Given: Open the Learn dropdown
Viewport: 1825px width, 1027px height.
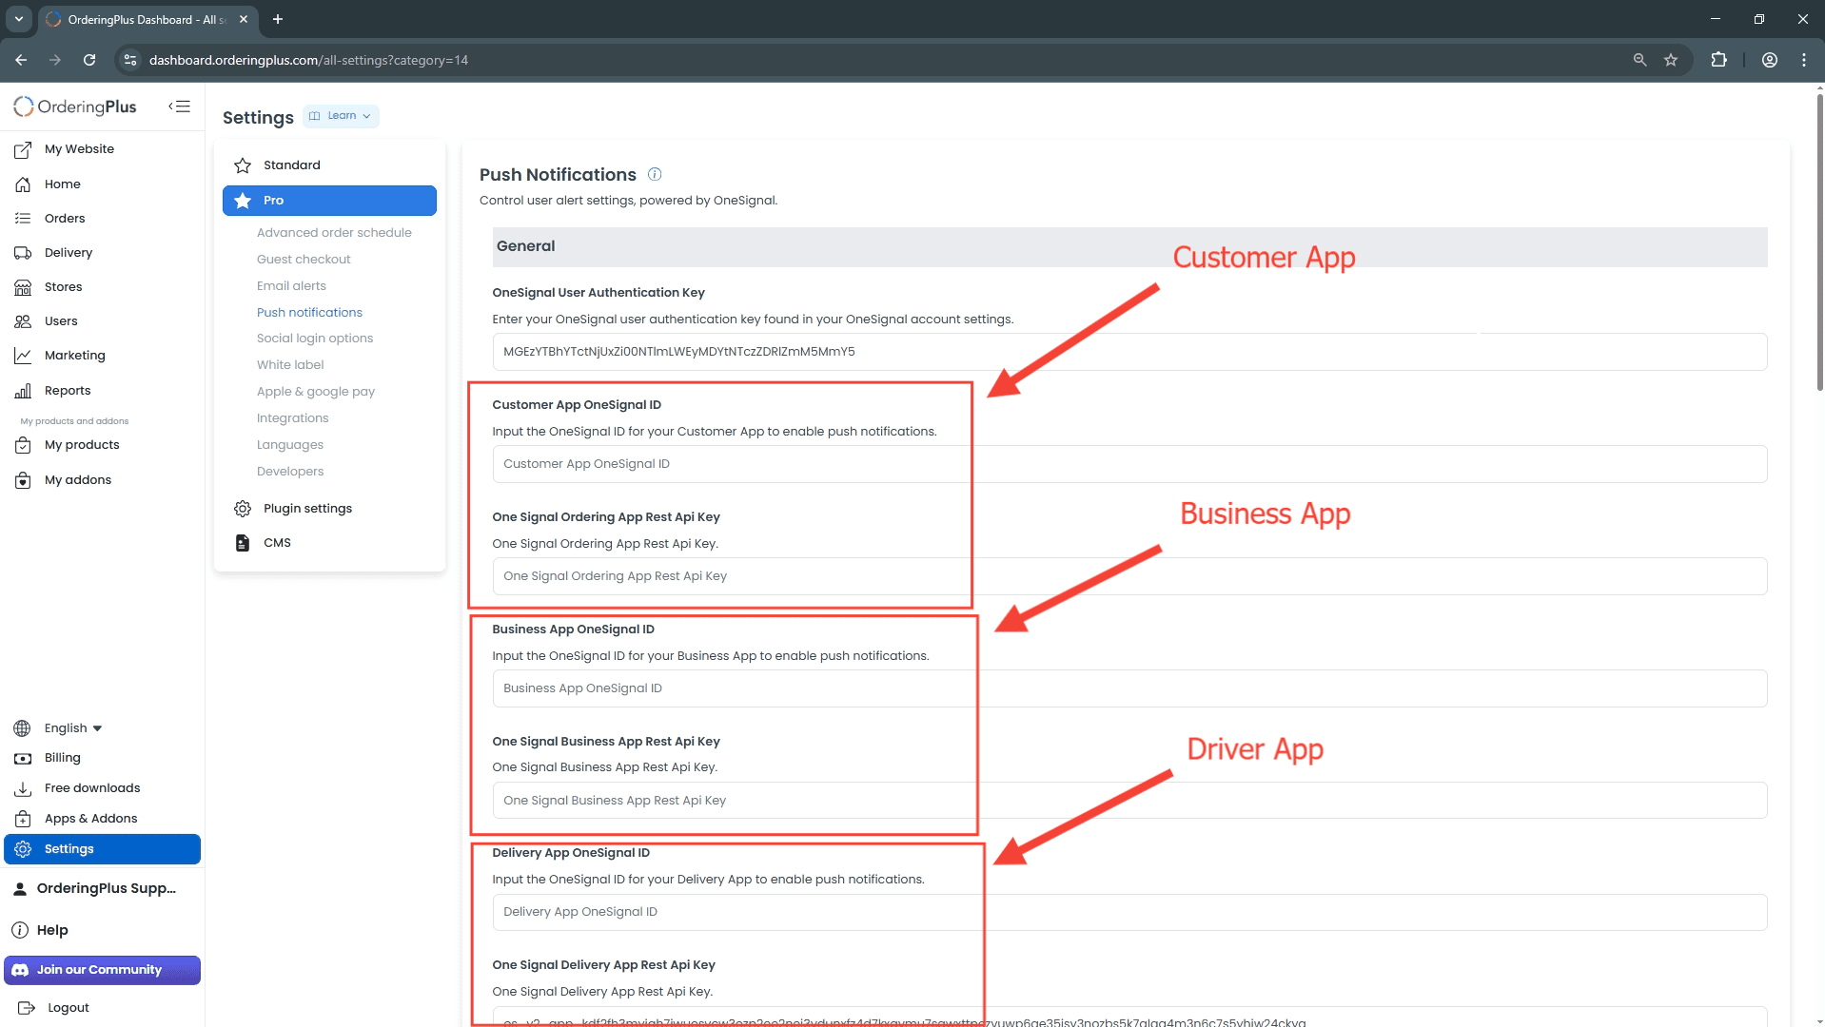Looking at the screenshot, I should 341,116.
